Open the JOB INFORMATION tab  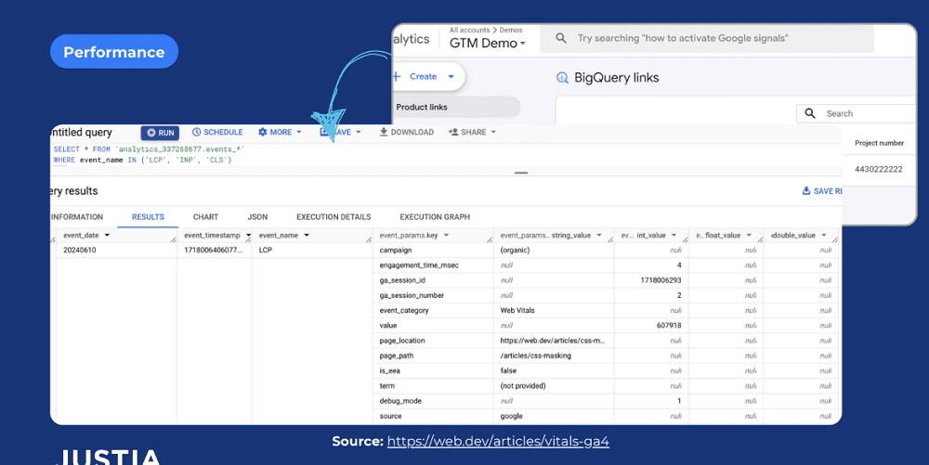(77, 217)
